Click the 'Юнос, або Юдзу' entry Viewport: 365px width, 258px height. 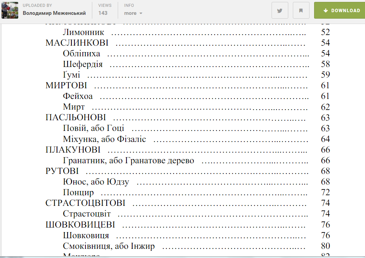(x=96, y=182)
